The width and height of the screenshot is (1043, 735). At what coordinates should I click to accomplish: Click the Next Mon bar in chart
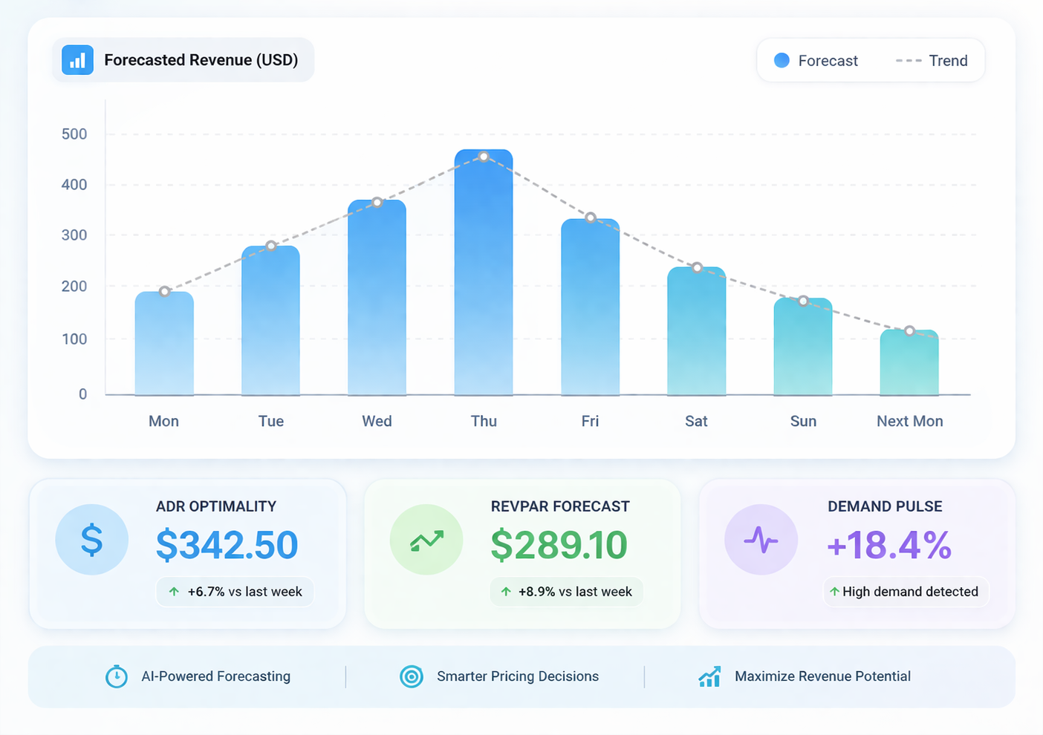(x=909, y=364)
